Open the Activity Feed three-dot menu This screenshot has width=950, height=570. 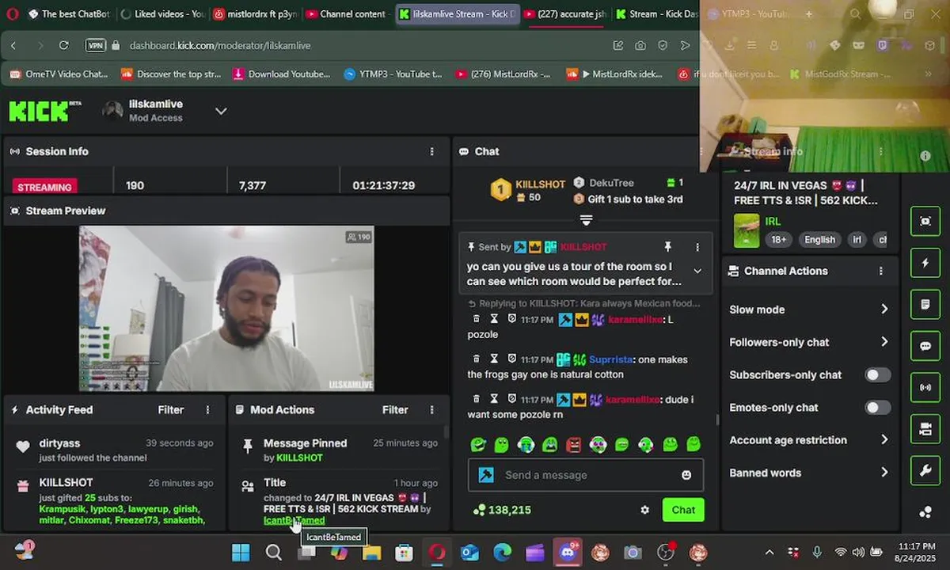208,410
